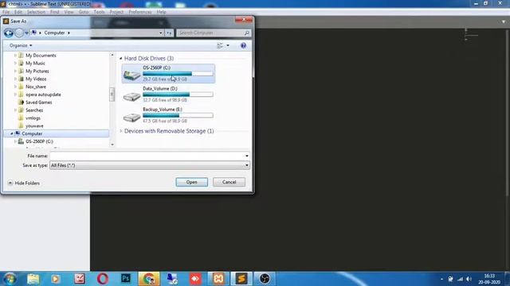Select opera autoupdate folder in the tree

click(x=43, y=95)
